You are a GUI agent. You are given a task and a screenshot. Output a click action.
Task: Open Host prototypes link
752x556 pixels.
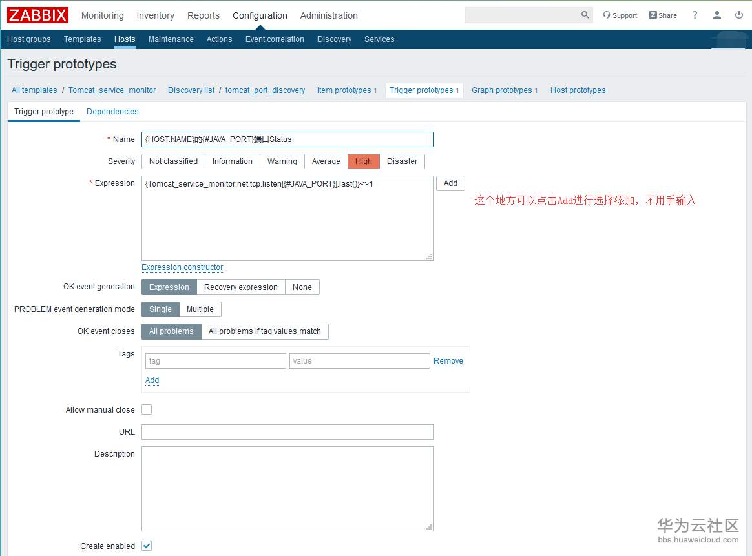[578, 90]
